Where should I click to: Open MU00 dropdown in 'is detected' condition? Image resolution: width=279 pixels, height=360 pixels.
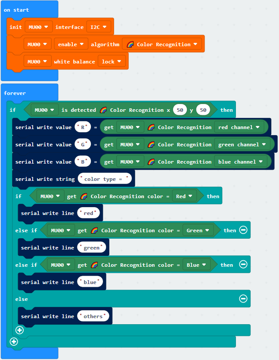click(44, 110)
